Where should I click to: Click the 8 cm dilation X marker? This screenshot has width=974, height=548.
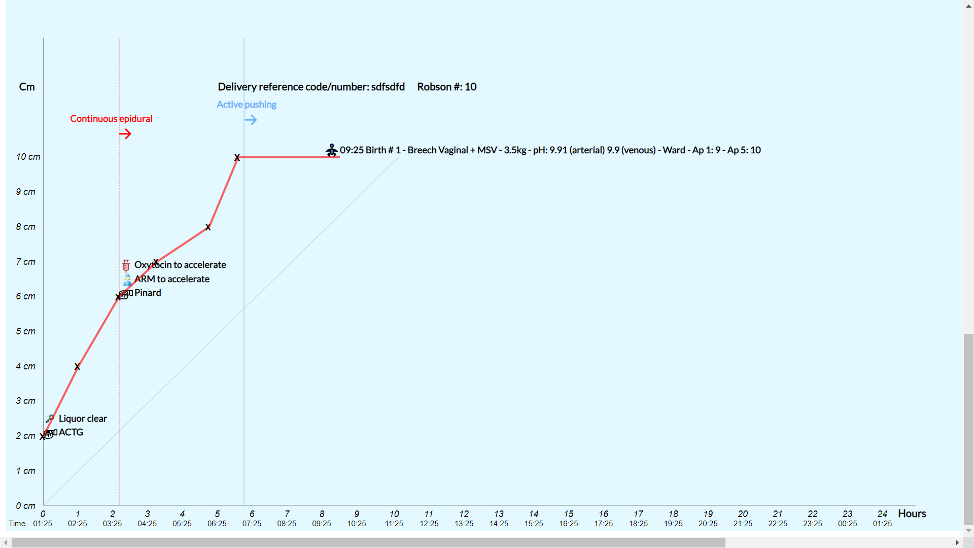[208, 227]
